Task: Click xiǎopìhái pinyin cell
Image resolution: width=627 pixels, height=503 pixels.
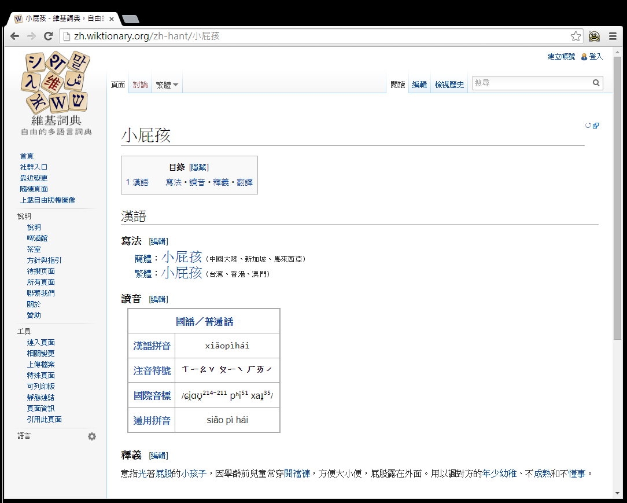Action: tap(227, 346)
